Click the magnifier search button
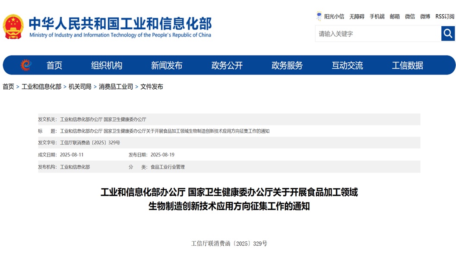The width and height of the screenshot is (456, 256). [x=448, y=34]
